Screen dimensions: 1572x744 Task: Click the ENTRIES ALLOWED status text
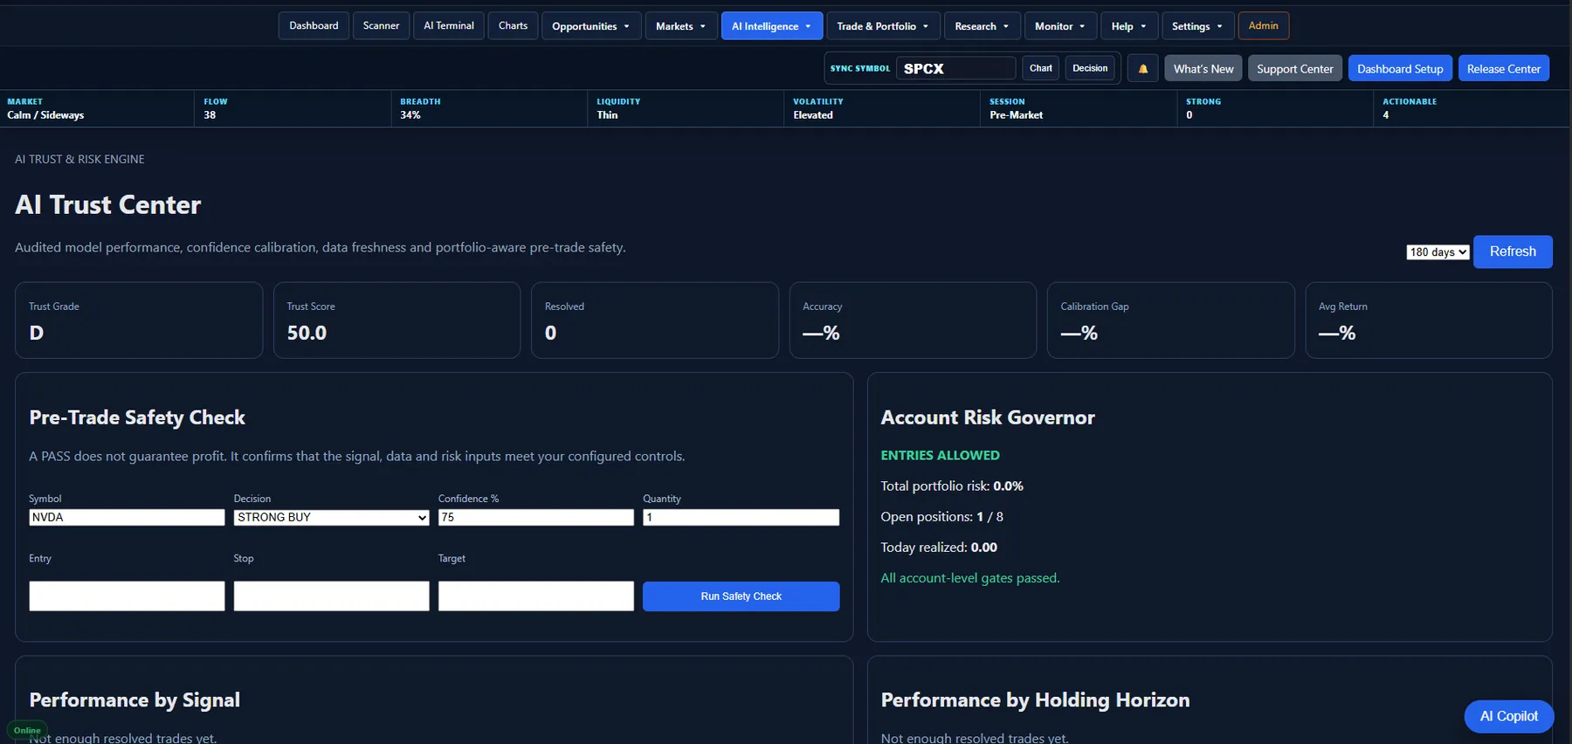point(940,455)
